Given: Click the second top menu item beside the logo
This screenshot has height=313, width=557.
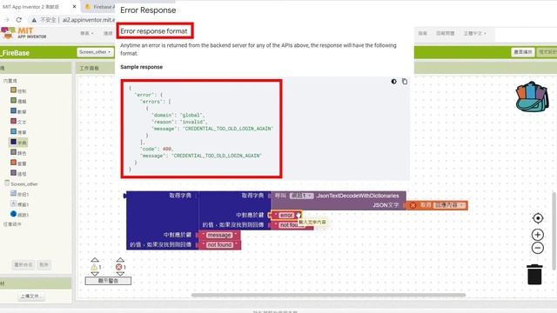Looking at the screenshot, I should pos(108,33).
